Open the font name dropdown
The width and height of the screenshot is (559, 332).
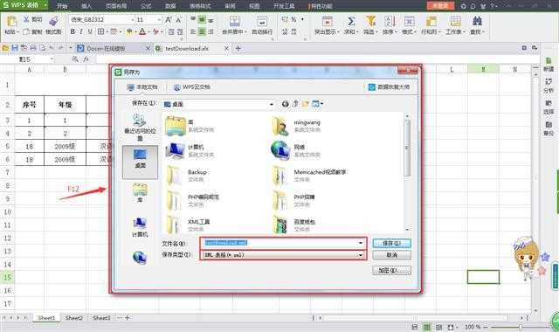click(132, 19)
